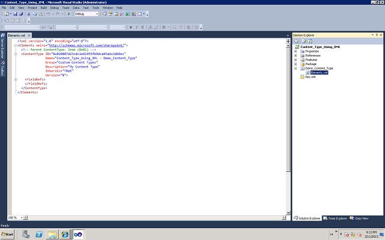Expand the Properties node
Viewport: 385px width, 240px height.
pos(296,51)
